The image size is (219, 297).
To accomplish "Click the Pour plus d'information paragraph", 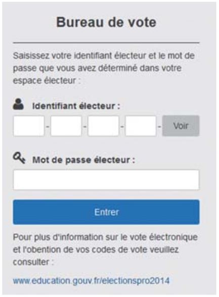I will point(105,250).
